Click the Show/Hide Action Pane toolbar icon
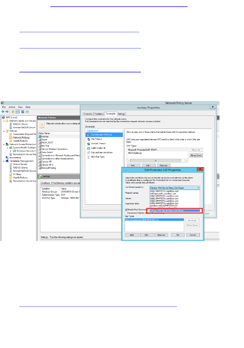 coord(27,112)
